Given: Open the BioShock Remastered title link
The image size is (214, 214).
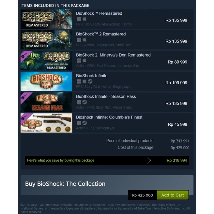Looking at the screenshot, I should [x=99, y=13].
